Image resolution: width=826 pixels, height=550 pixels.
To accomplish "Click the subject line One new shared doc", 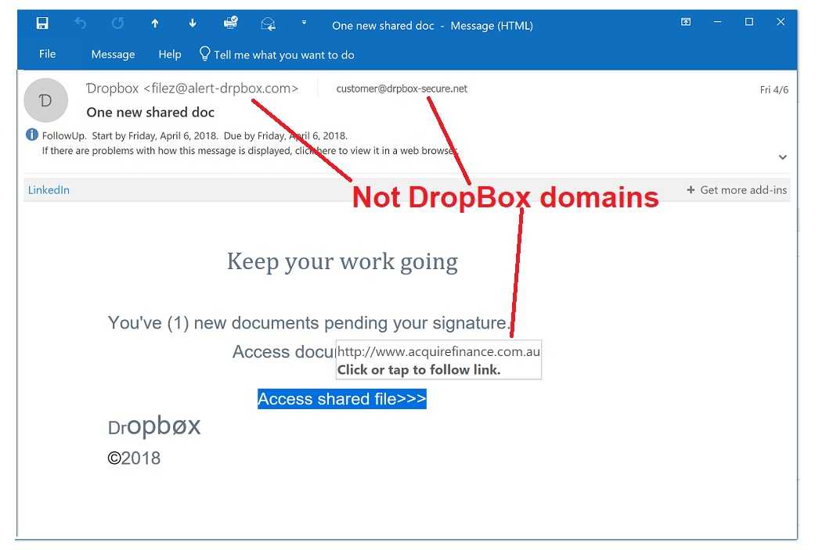I will pos(150,112).
